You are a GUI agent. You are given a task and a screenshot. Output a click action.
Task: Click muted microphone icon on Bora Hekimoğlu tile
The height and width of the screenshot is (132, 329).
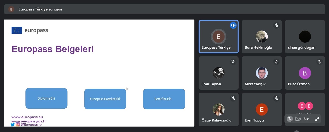pyautogui.click(x=276, y=25)
